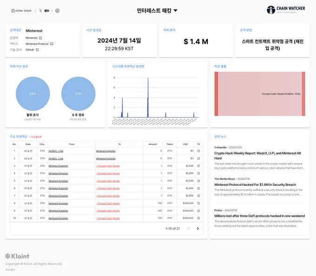
Task: Open the Medium icon in header
Action: (47, 11)
